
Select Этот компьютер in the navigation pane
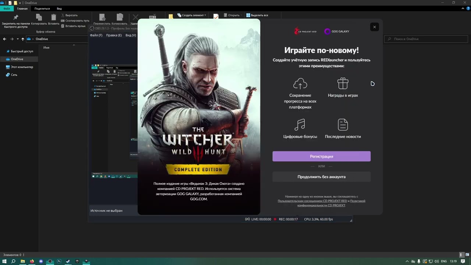pos(20,67)
